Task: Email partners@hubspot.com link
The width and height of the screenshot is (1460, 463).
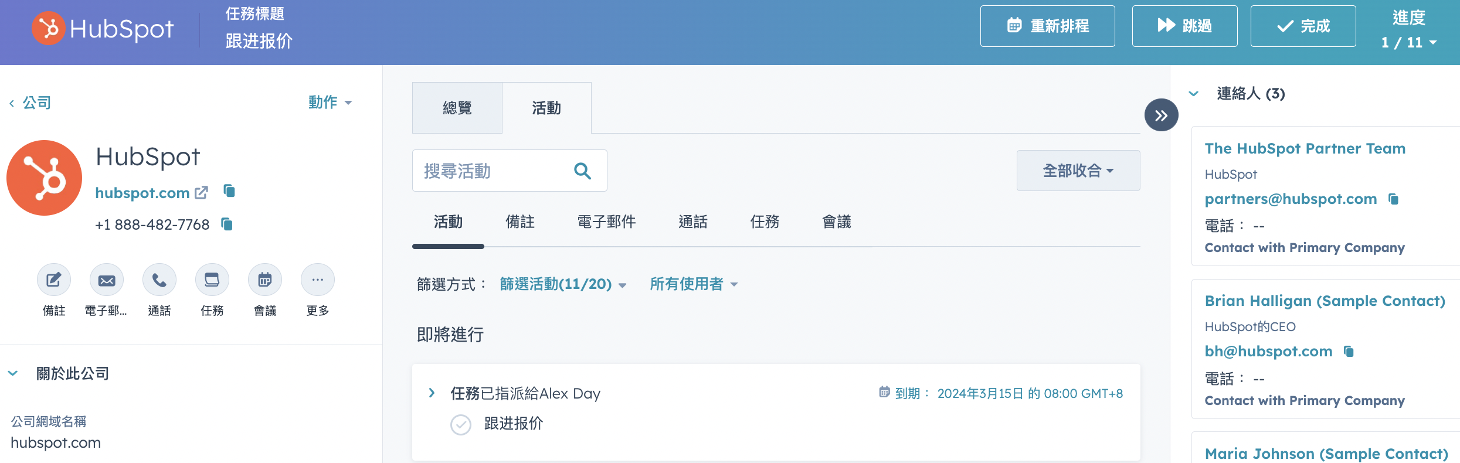Action: tap(1291, 199)
